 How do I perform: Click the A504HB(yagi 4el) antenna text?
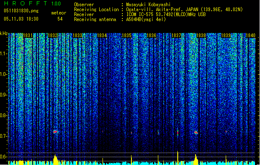(146, 19)
